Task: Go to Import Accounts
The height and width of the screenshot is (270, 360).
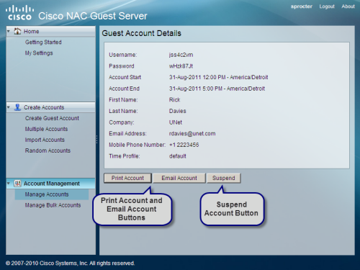Action: [x=45, y=140]
